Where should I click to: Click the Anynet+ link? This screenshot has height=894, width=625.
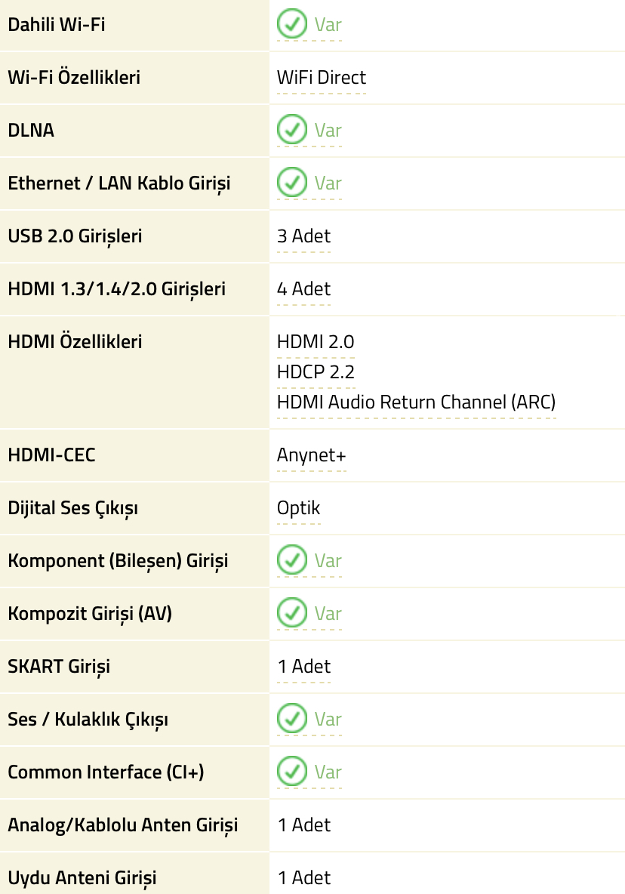point(311,455)
